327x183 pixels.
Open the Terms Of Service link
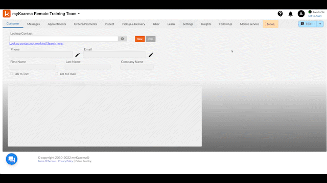pyautogui.click(x=46, y=161)
